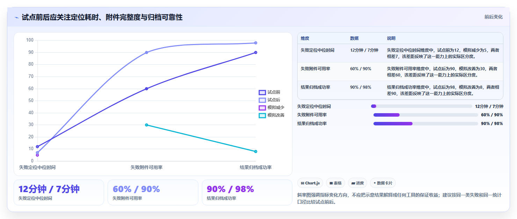Click the 斜率图强调指标变化方向 footnote paragraph
This screenshot has height=219, width=517.
pos(399,198)
